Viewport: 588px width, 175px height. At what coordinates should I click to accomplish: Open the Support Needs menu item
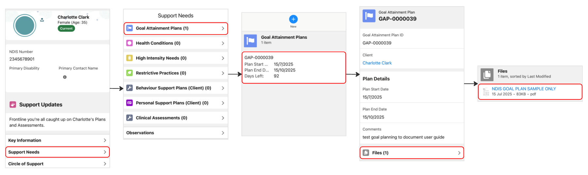(57, 152)
